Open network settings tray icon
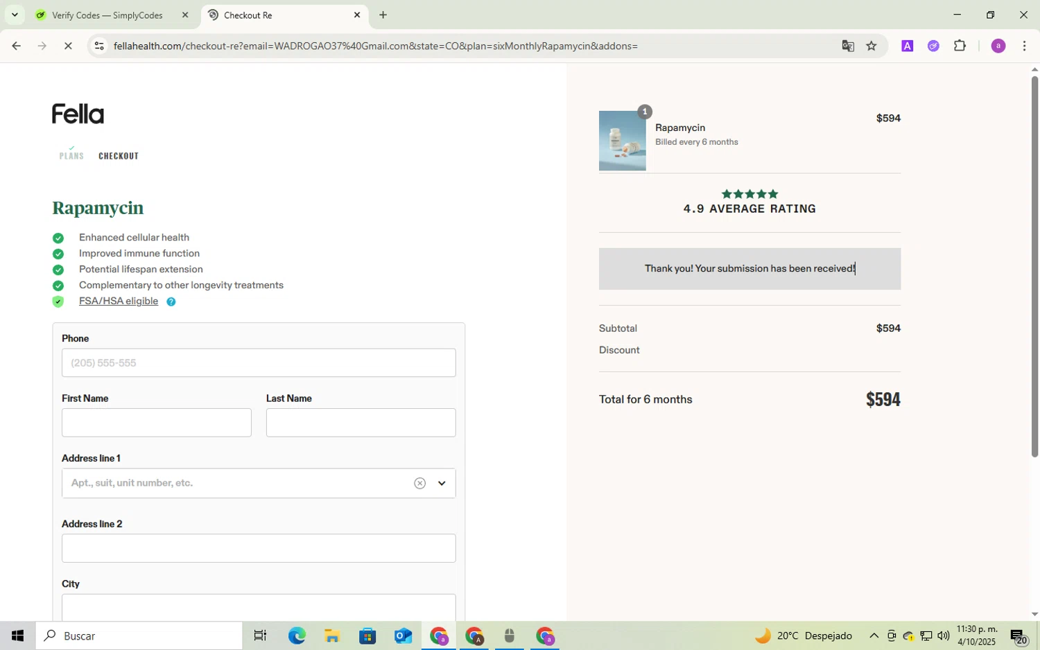The width and height of the screenshot is (1040, 650). click(926, 635)
